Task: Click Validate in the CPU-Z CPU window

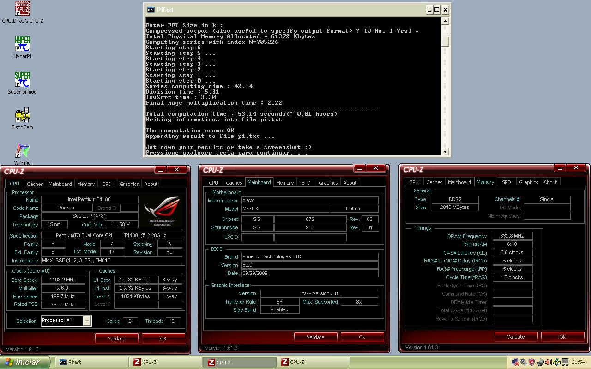Action: click(116, 338)
